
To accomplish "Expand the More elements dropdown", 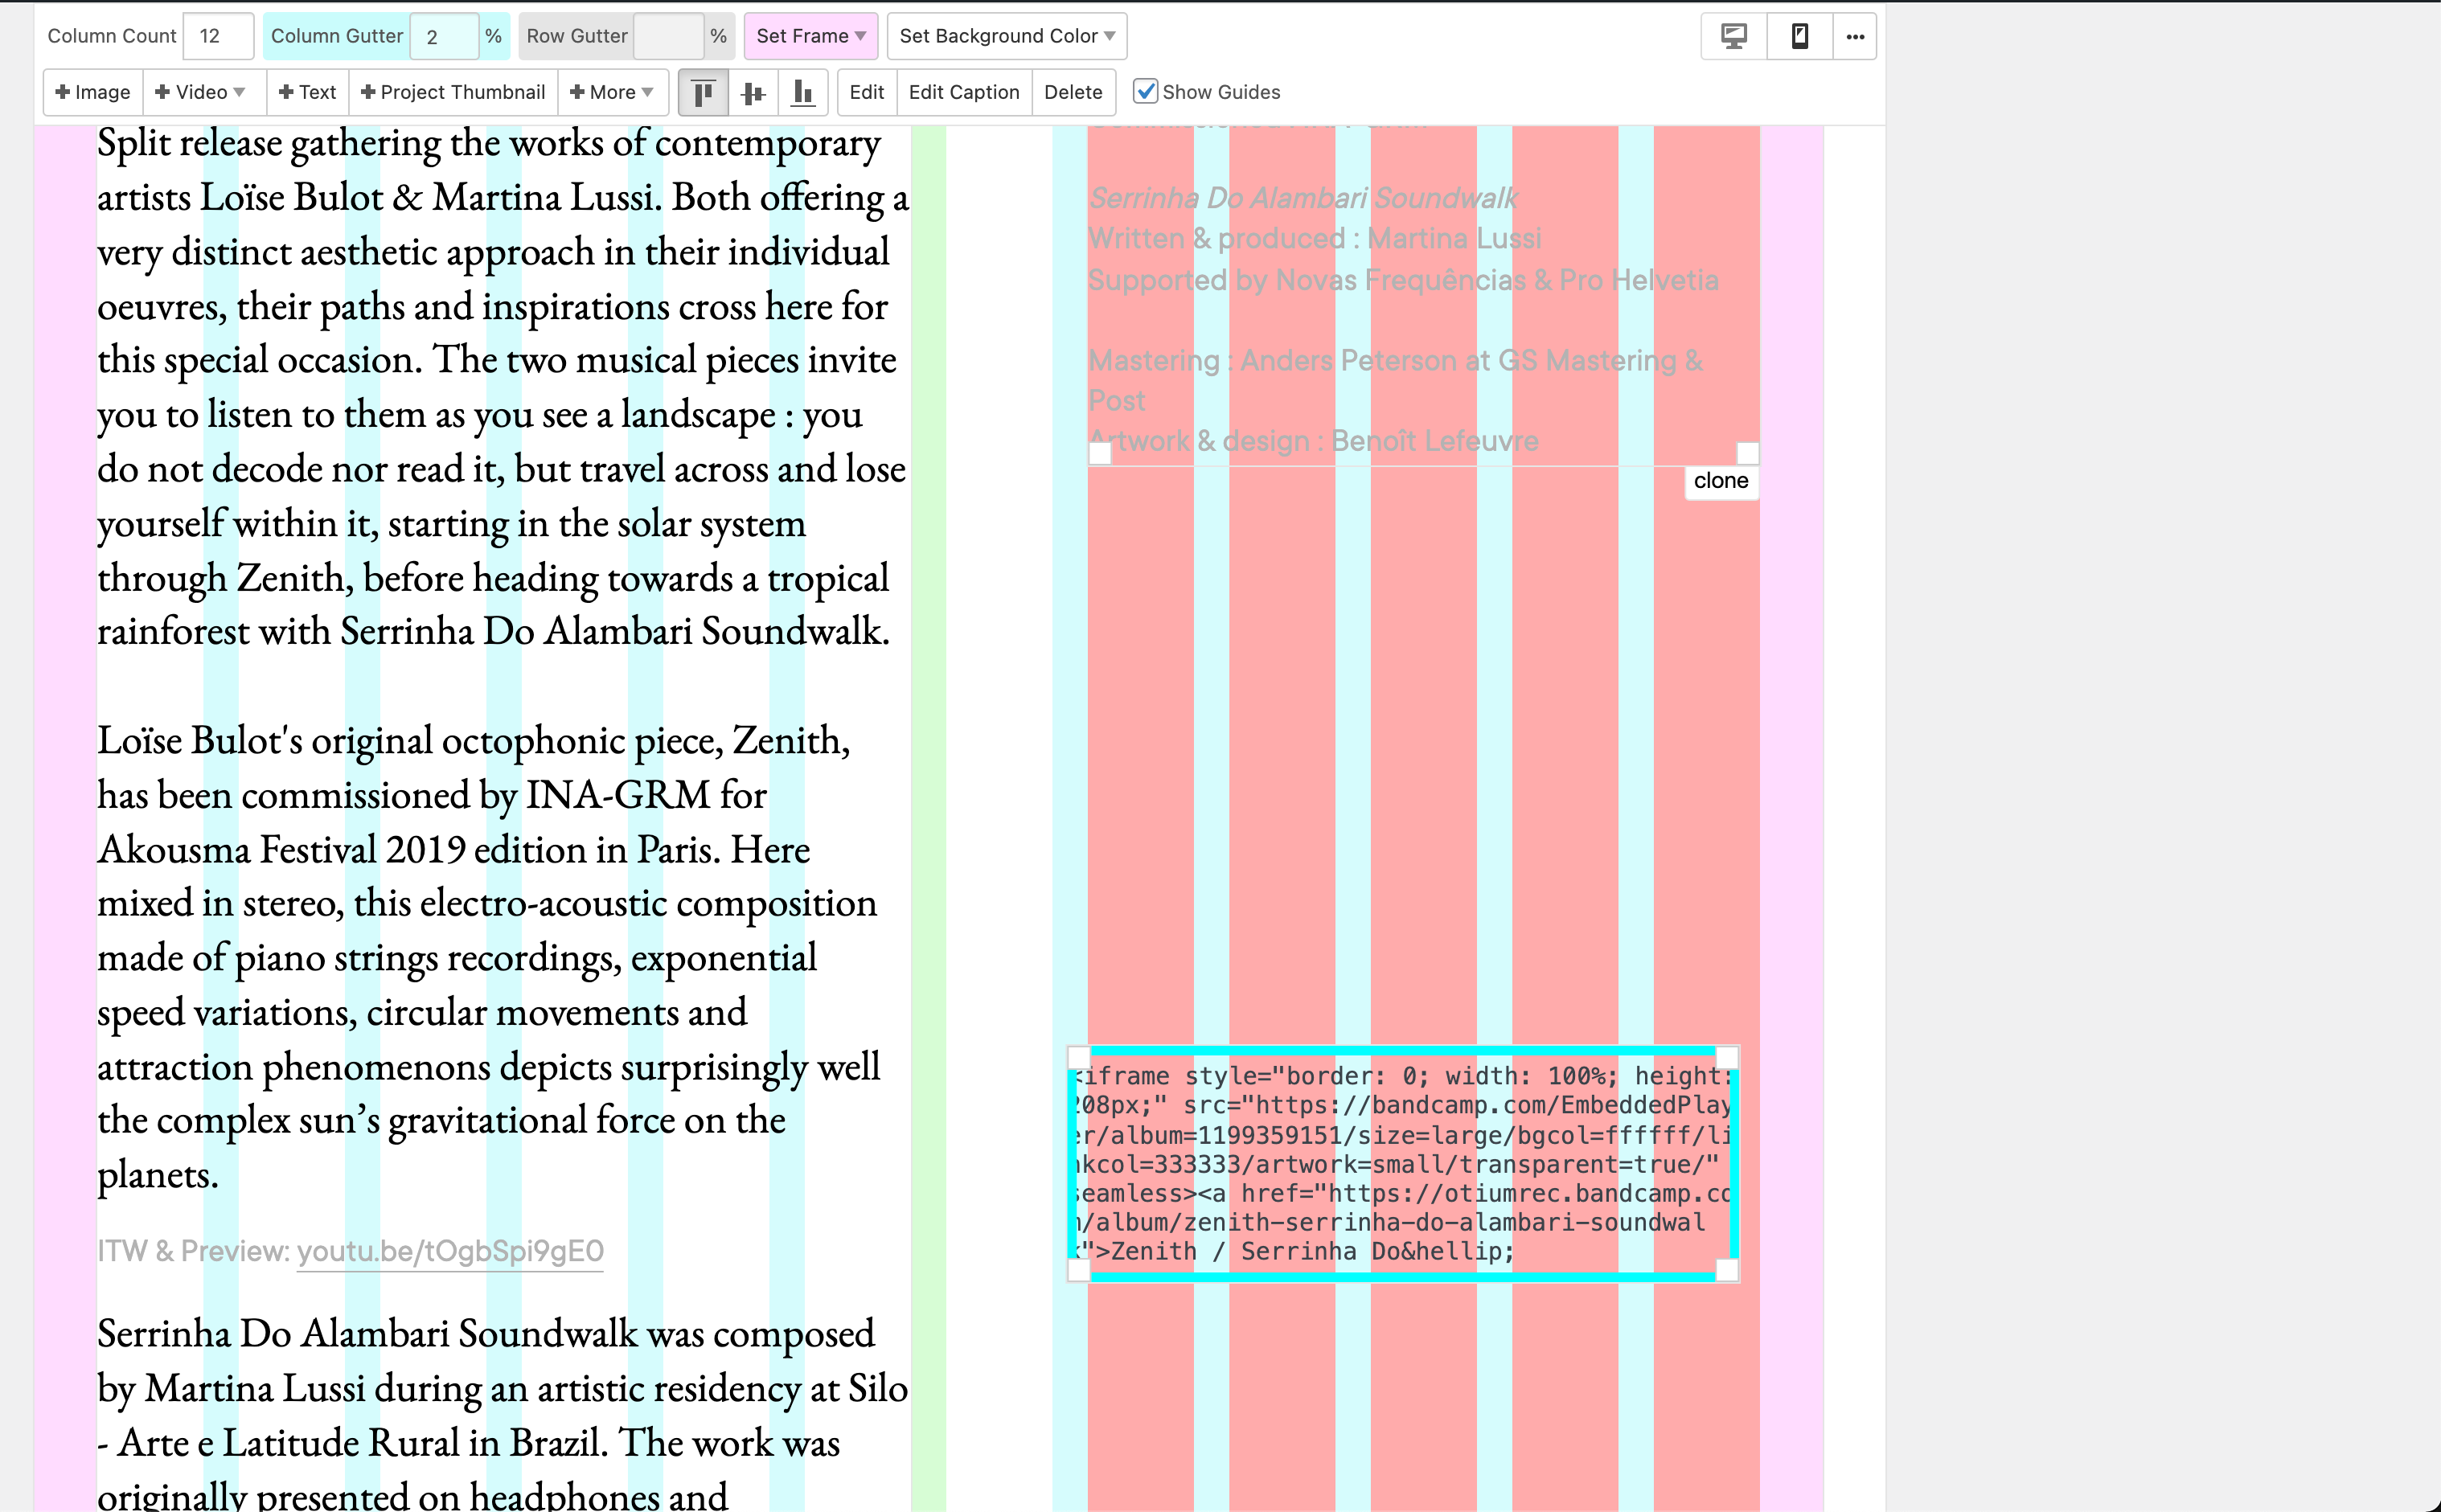I will click(612, 93).
